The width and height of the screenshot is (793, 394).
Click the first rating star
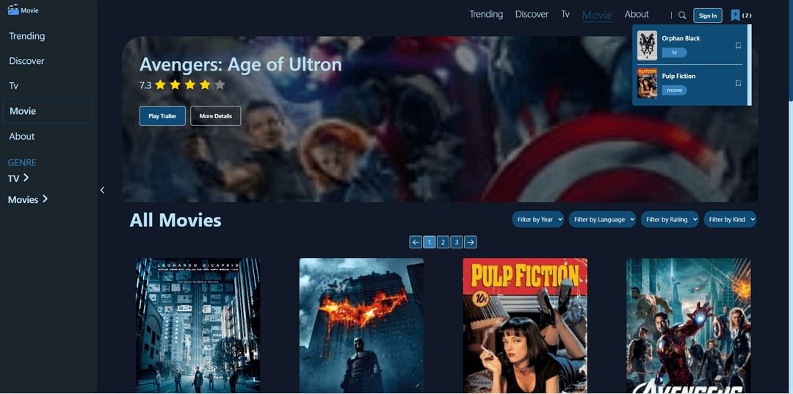[x=161, y=85]
